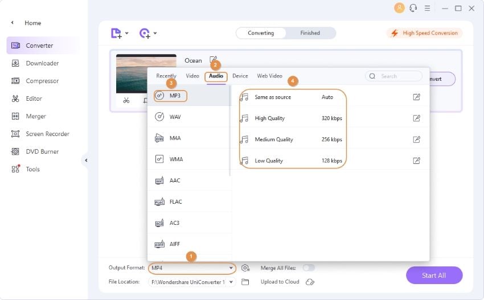Open the support headset icon
Image resolution: width=484 pixels, height=300 pixels.
[x=413, y=8]
